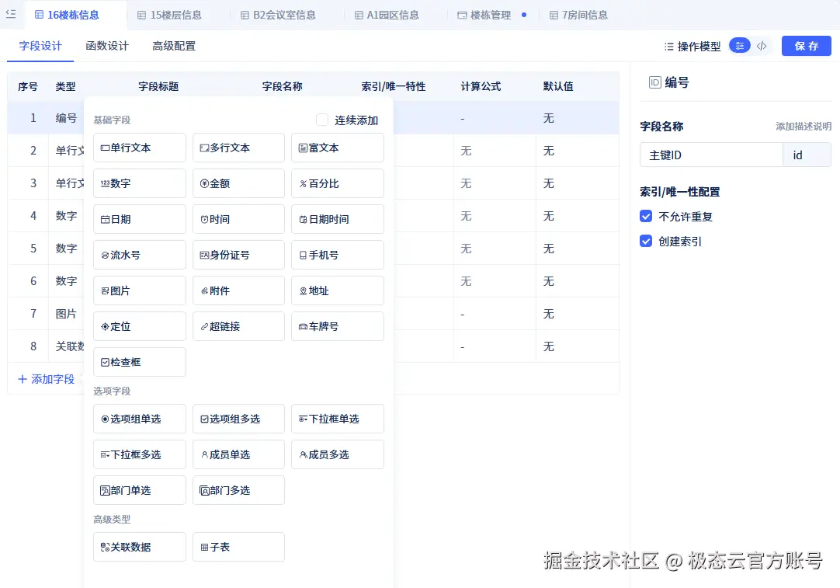Screen dimensions: 840x588
Task: Choose the 多行文本 field type
Action: point(238,148)
